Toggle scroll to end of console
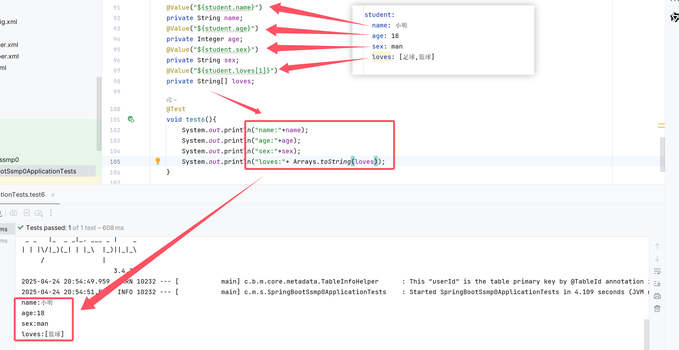Image resolution: width=679 pixels, height=350 pixels. pos(657,284)
